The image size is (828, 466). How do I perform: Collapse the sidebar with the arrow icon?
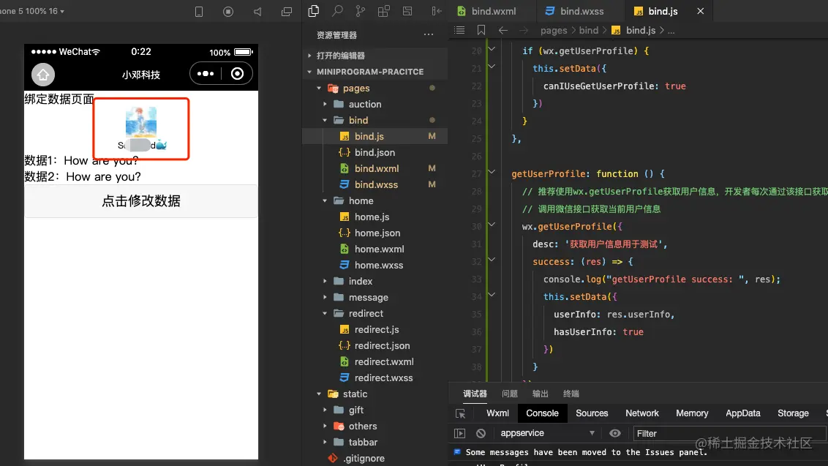pos(436,10)
